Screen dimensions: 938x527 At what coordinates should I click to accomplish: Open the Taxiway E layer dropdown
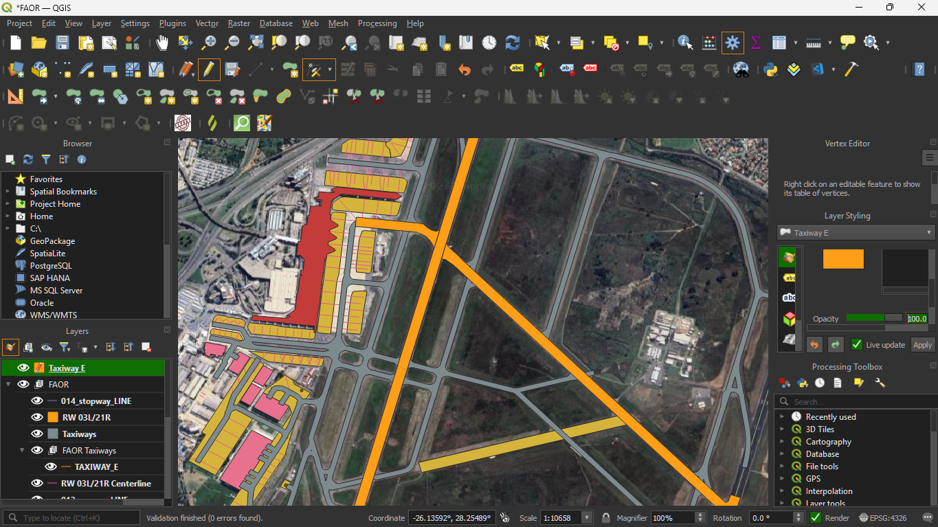point(856,233)
